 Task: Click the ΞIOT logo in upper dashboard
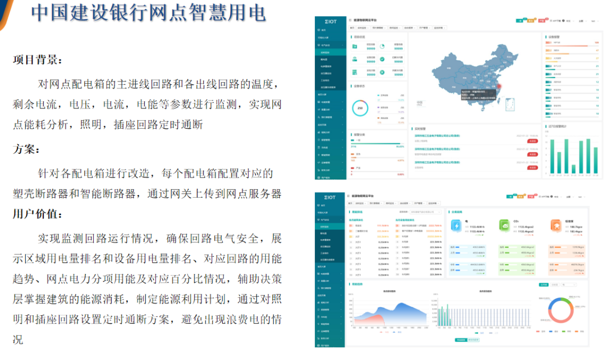[x=331, y=22]
